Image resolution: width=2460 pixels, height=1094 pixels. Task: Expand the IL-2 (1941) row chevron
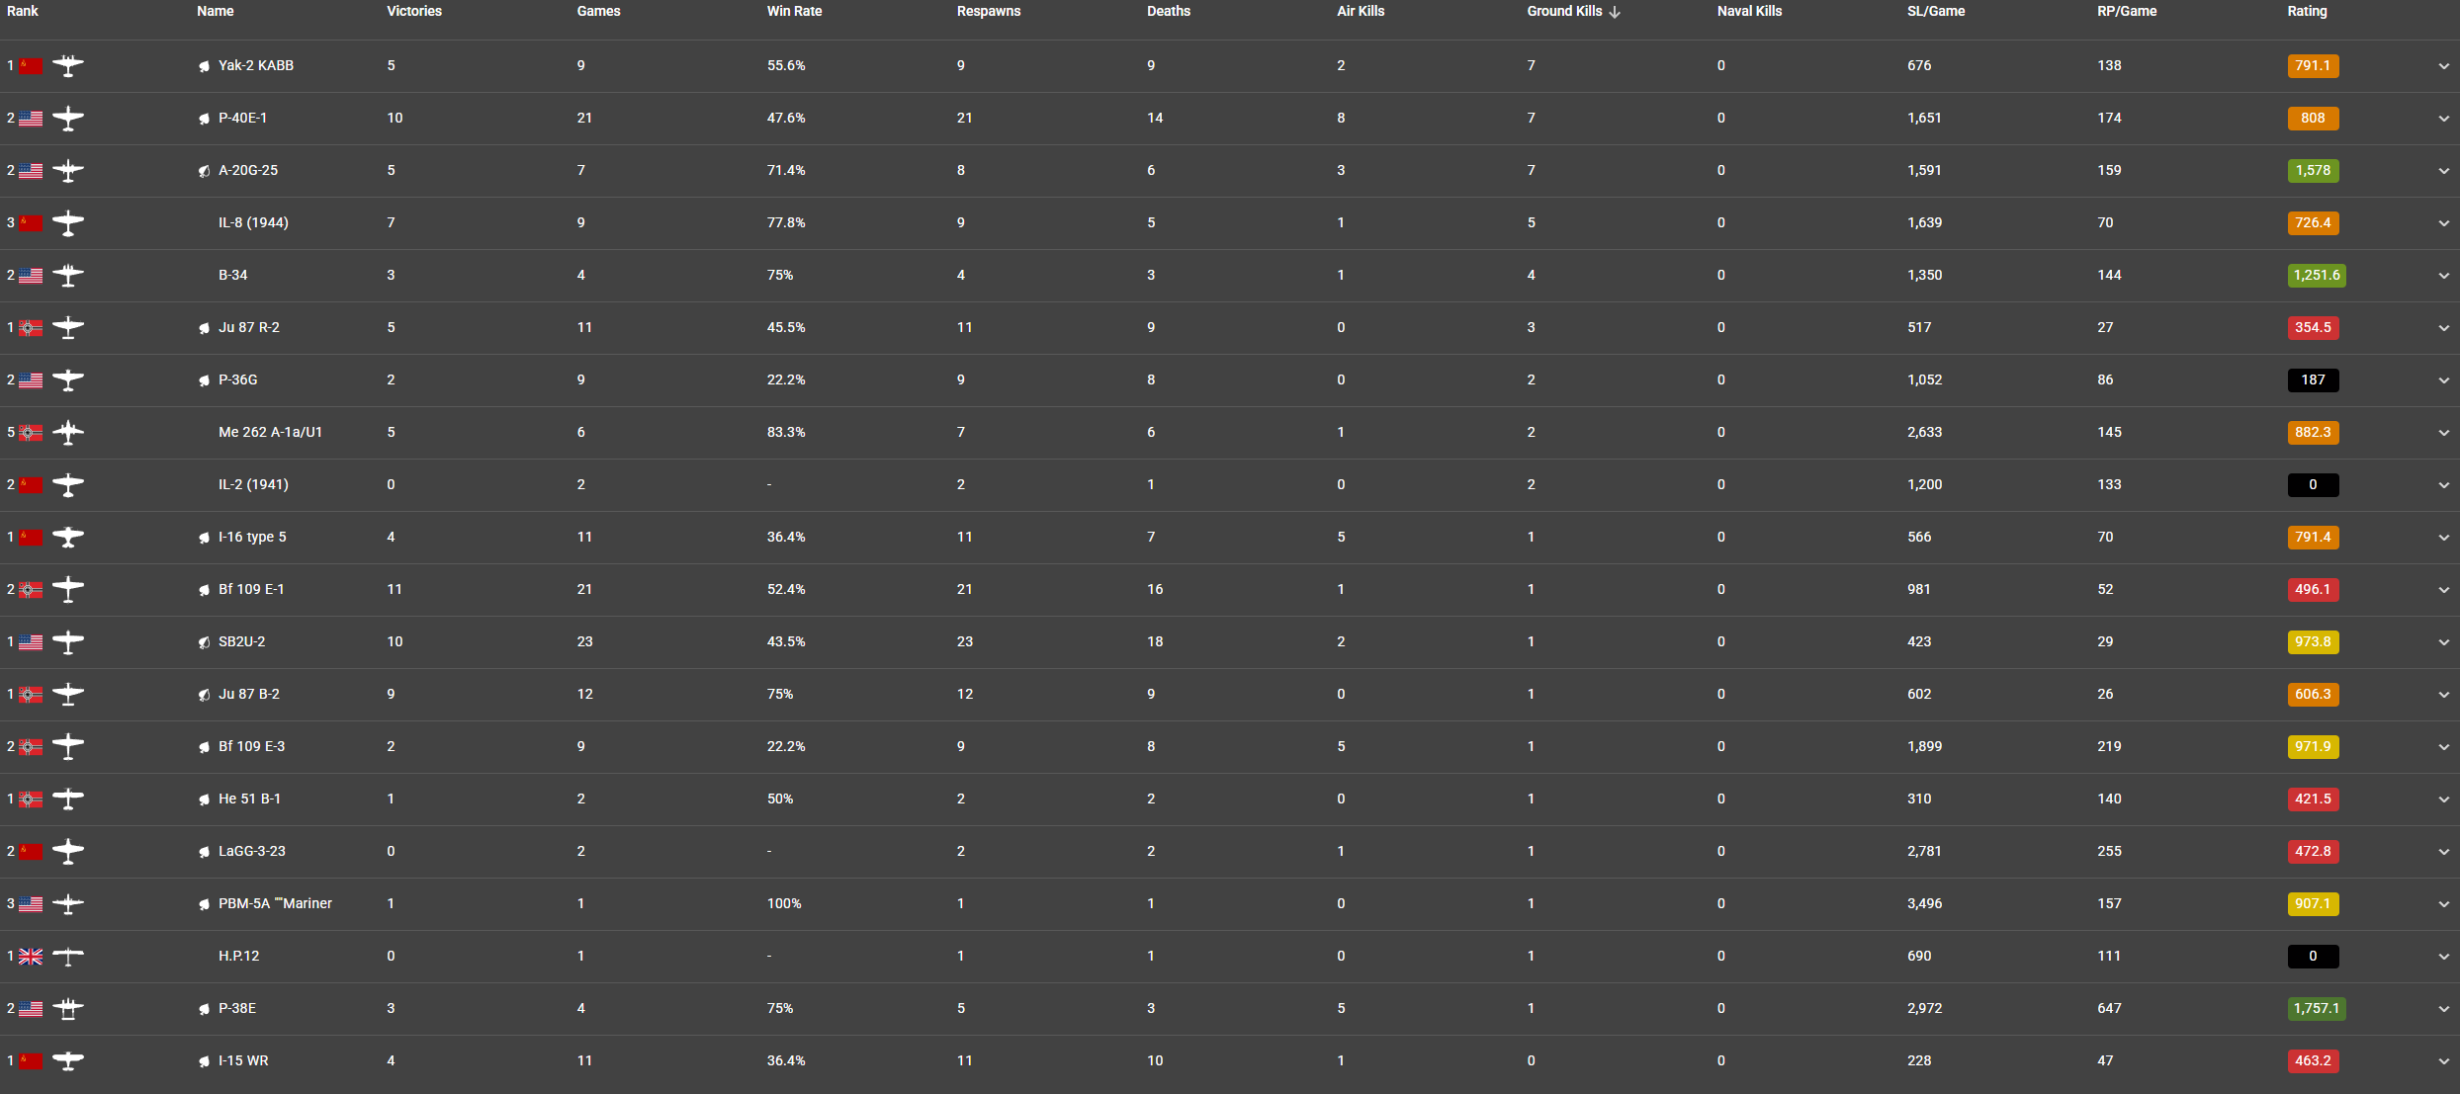[x=2443, y=485]
